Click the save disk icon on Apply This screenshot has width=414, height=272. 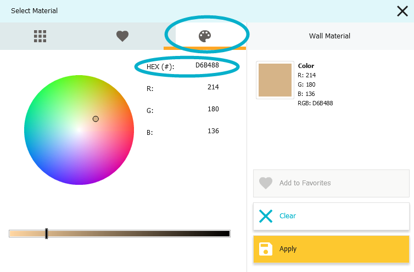click(x=266, y=249)
